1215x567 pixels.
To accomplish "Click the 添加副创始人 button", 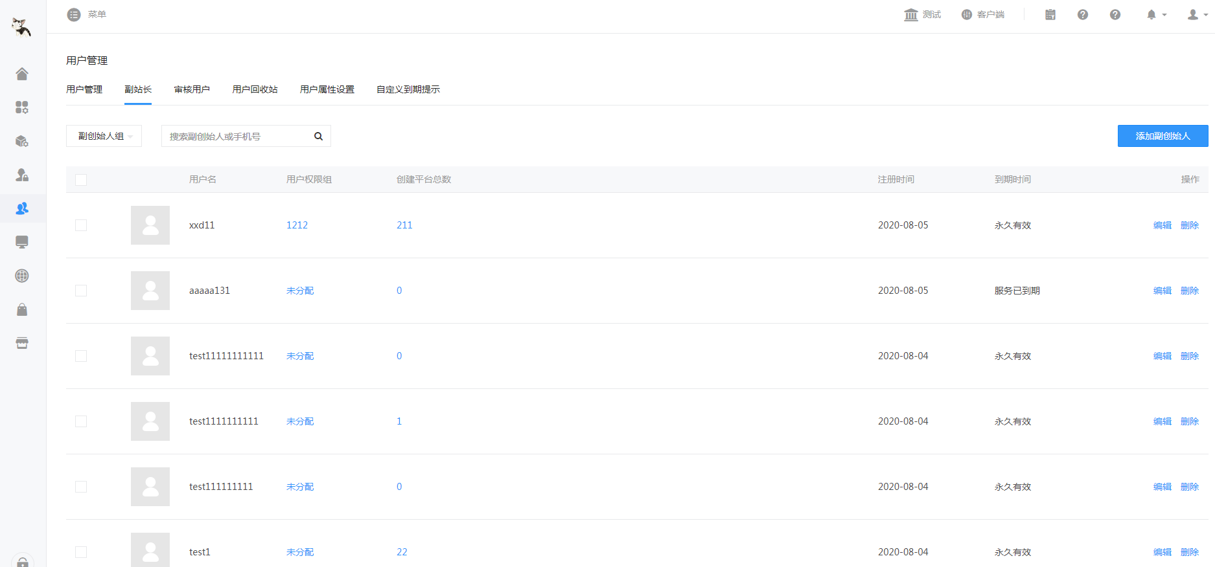I will tap(1163, 136).
